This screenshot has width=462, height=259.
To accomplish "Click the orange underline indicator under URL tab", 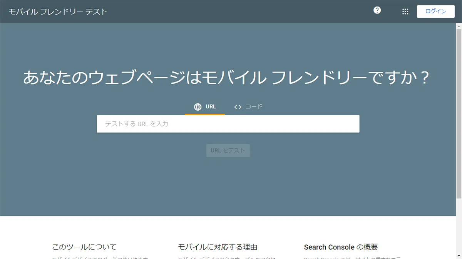I will coord(204,114).
